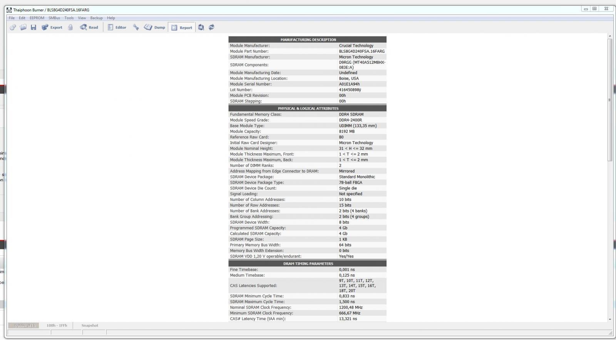
Task: Click the '78-ball FBGA' package type value
Action: click(x=350, y=182)
